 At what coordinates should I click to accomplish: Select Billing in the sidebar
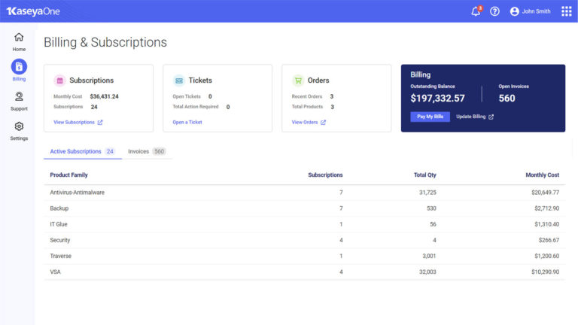(19, 70)
